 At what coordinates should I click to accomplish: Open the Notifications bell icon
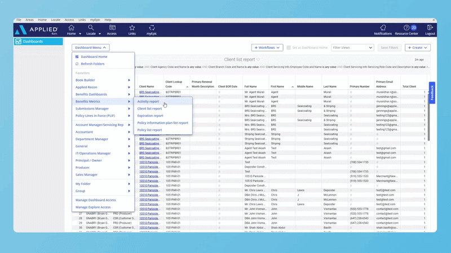click(x=383, y=28)
